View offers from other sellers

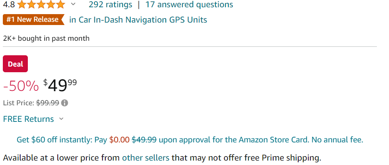146,158
